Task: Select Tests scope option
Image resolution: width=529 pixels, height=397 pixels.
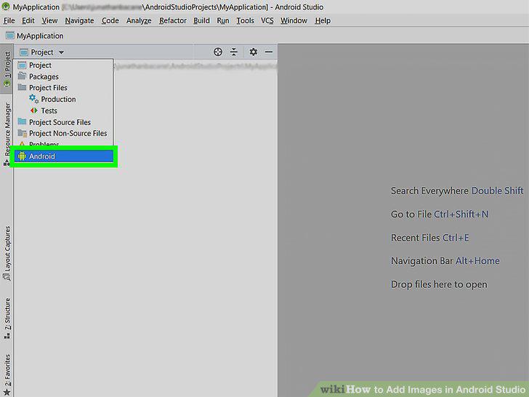Action: (63, 111)
